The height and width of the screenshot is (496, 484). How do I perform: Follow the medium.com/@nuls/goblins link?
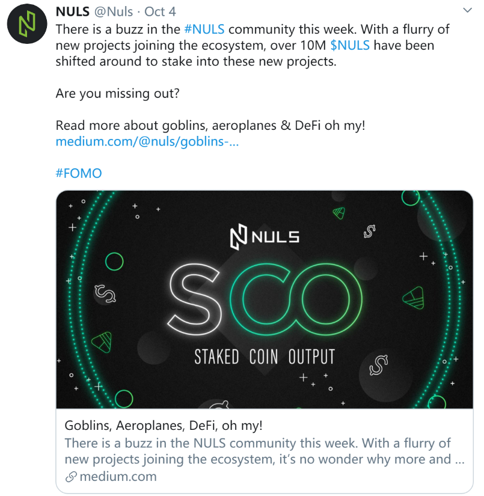click(x=147, y=141)
